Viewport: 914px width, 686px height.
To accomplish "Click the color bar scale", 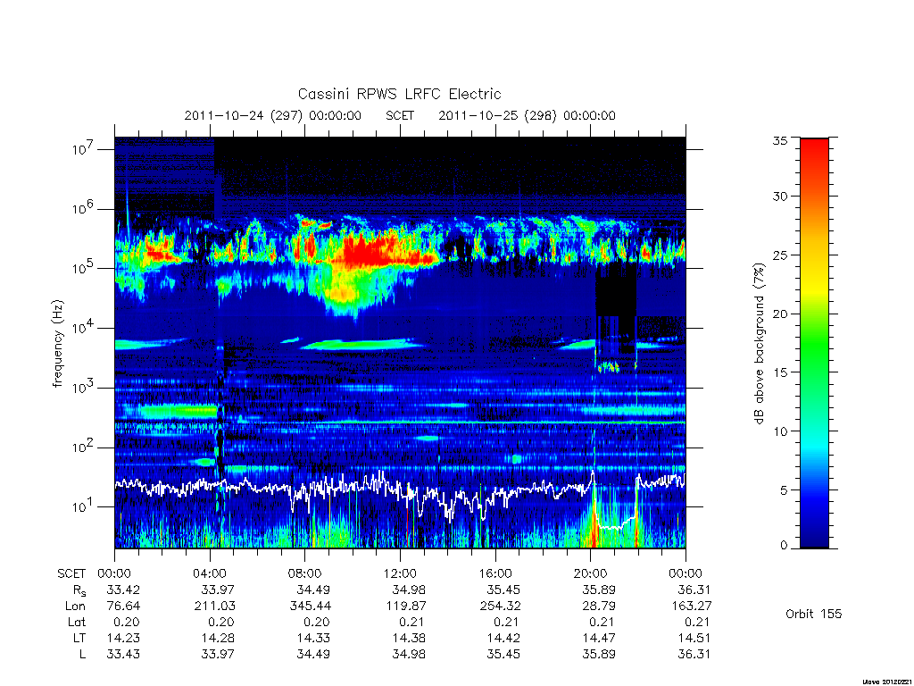I will [x=814, y=343].
